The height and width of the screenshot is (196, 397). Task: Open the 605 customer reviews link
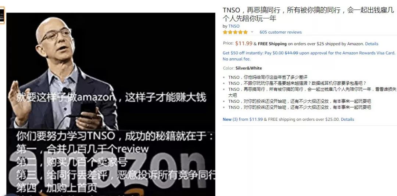(280, 32)
